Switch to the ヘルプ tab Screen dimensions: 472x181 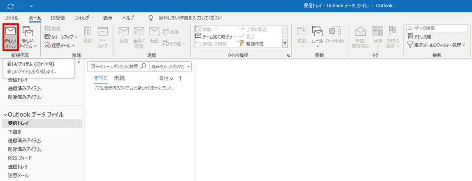click(x=128, y=18)
